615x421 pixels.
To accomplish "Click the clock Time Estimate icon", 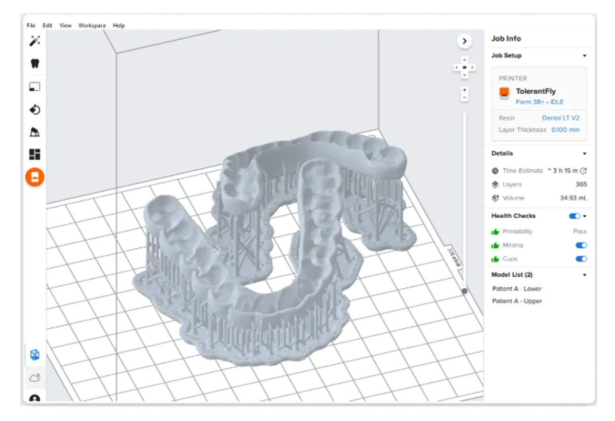I will coord(495,171).
